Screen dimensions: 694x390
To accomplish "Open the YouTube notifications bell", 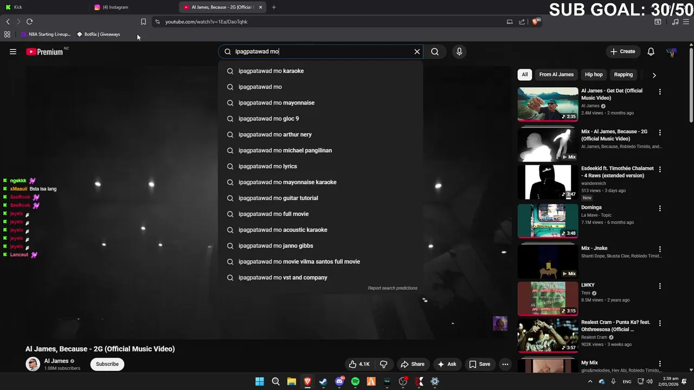I will tap(651, 51).
